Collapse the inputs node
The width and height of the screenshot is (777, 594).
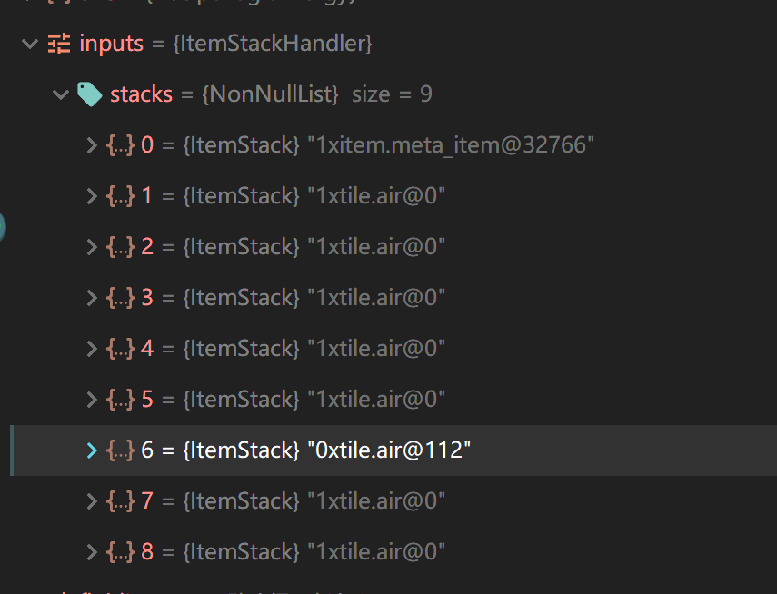(30, 43)
